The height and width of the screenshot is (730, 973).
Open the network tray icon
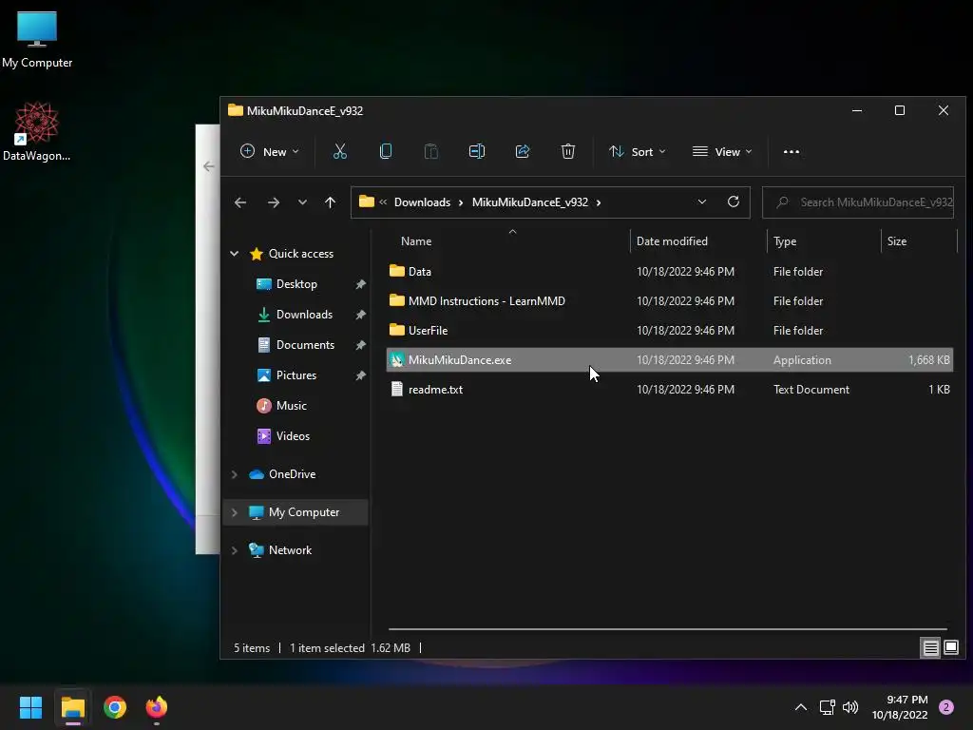[828, 707]
